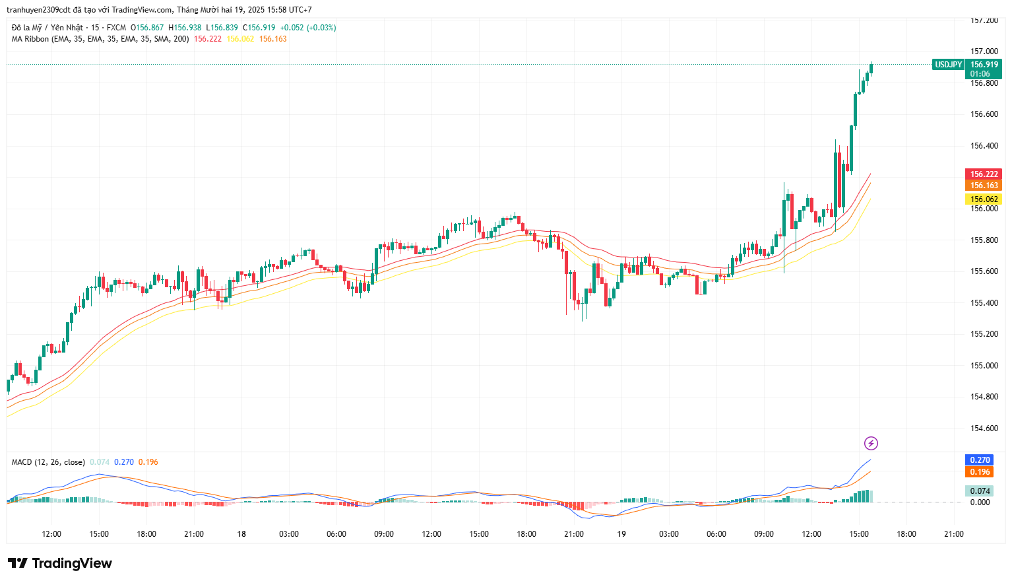Screen dimensions: 1012x583
Task: Open the tranhuyen2309cdt TradingView.com header link
Action: pos(158,10)
